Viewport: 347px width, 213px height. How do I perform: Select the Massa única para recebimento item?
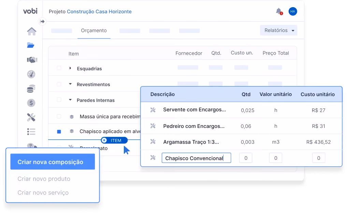click(110, 117)
